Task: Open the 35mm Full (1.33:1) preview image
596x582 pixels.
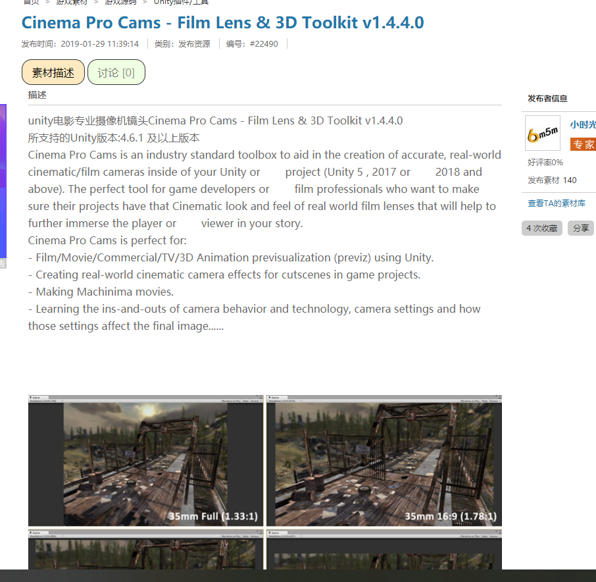Action: click(145, 461)
